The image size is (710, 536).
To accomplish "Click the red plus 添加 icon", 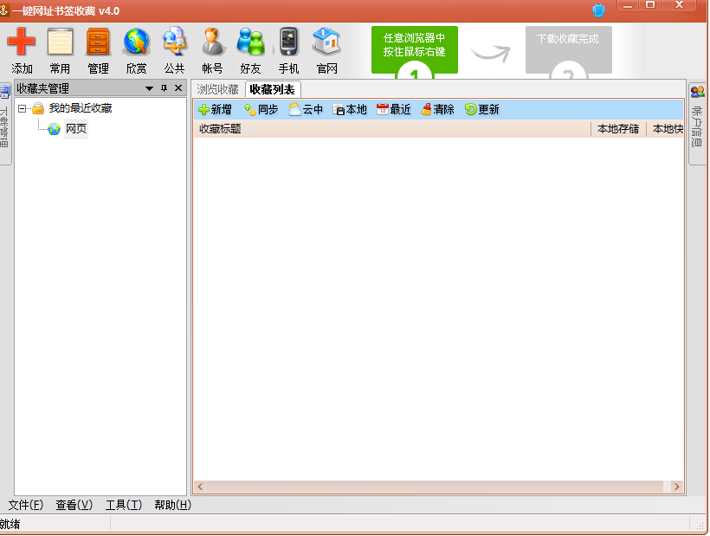I will pyautogui.click(x=22, y=42).
